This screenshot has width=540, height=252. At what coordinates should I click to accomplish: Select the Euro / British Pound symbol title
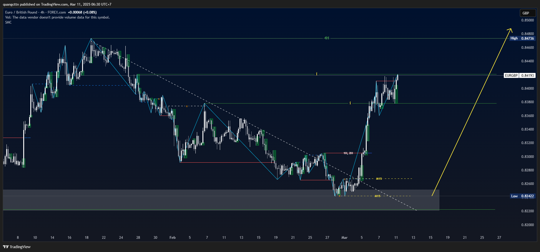pos(21,12)
